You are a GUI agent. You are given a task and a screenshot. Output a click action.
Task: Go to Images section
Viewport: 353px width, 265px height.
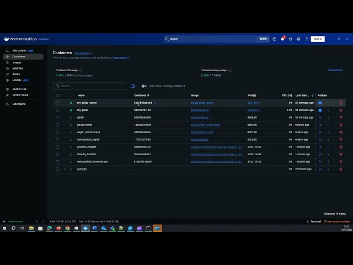coord(23,62)
